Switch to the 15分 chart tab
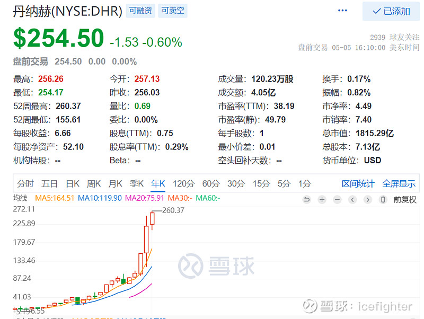Viewport: 424px width, 319px height. (261, 183)
